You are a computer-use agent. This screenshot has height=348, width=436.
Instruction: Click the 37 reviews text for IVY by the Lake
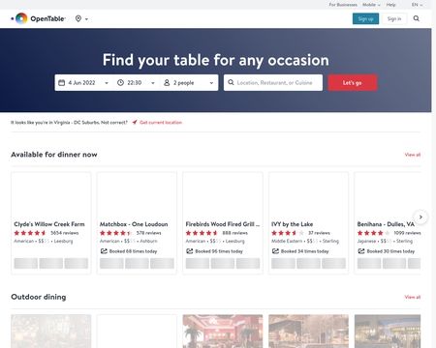coord(319,233)
